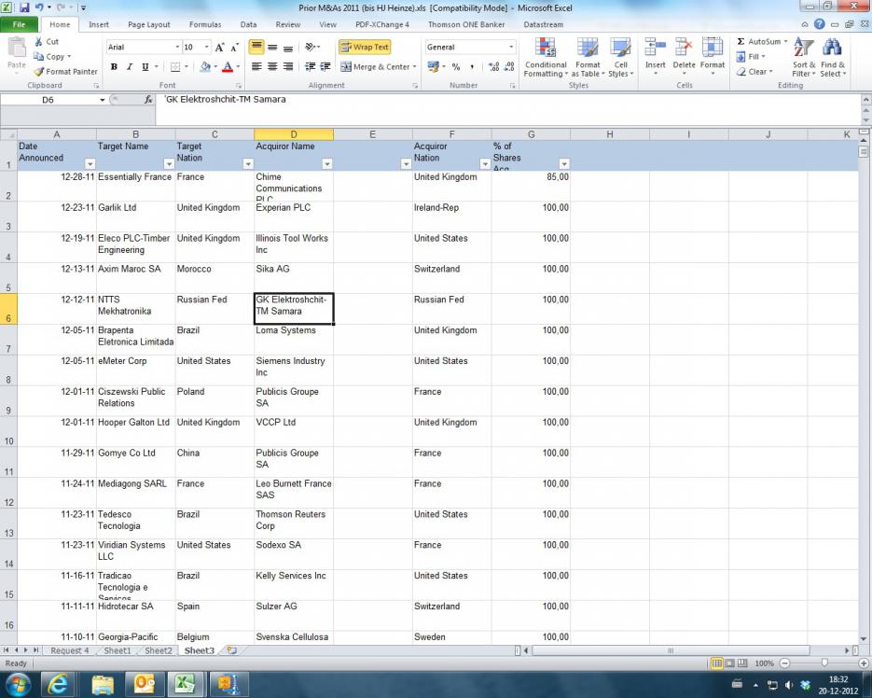The height and width of the screenshot is (698, 872).
Task: Toggle Middle Align vertical alignment
Action: pyautogui.click(x=272, y=48)
